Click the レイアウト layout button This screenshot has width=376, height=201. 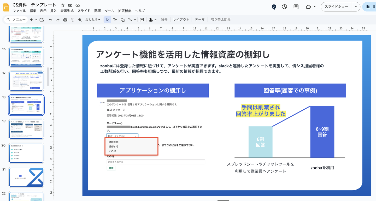[181, 20]
